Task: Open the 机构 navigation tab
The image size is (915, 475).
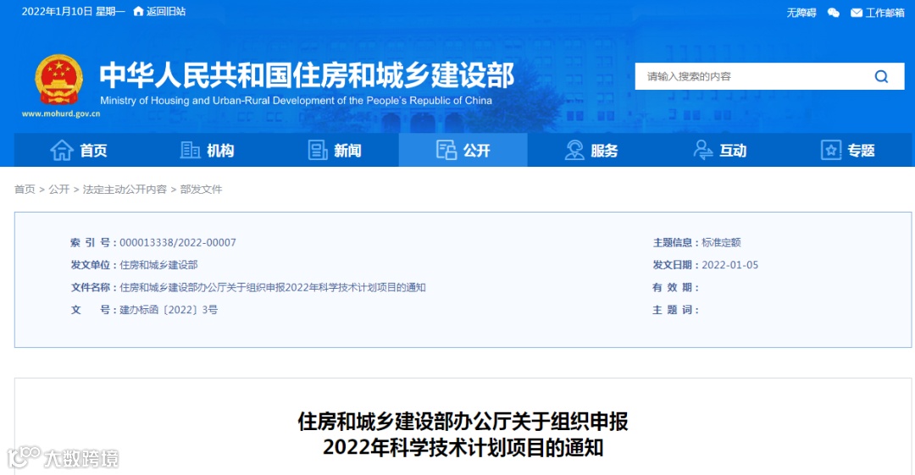Action: (x=207, y=150)
